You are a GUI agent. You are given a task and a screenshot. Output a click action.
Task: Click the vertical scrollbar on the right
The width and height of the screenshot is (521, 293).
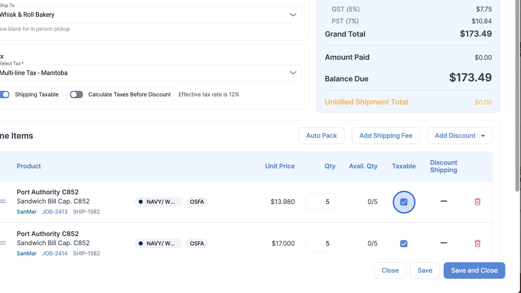pos(517,98)
